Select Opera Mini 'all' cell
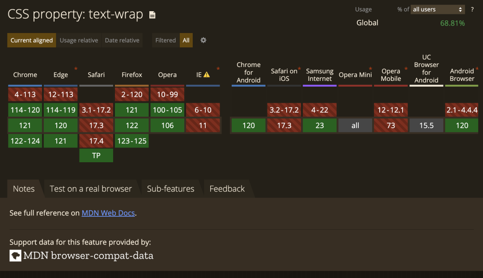Viewport: 483px width, 278px height. pyautogui.click(x=355, y=125)
